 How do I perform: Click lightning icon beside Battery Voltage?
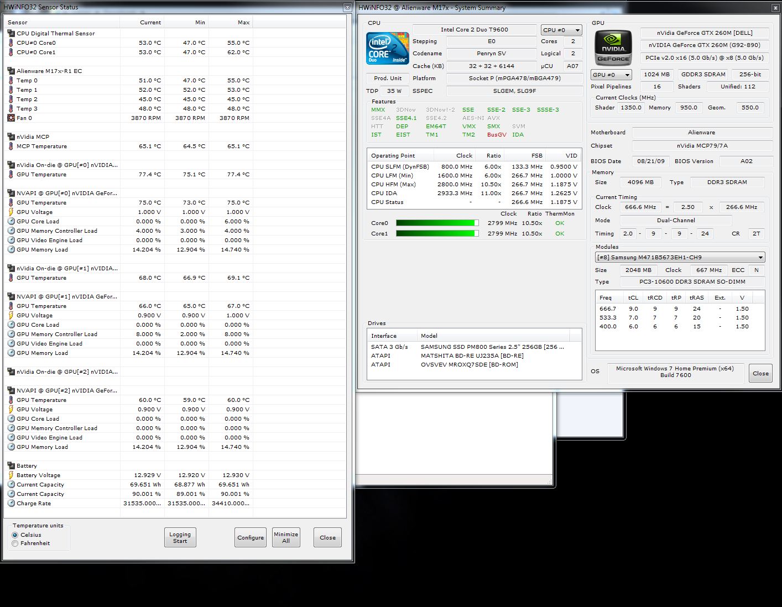(11, 475)
